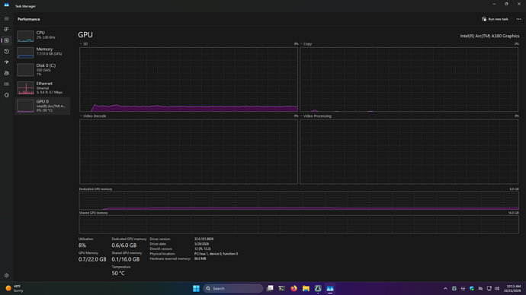
Task: Select the Disk 0 (C:) entry
Action: click(x=42, y=70)
